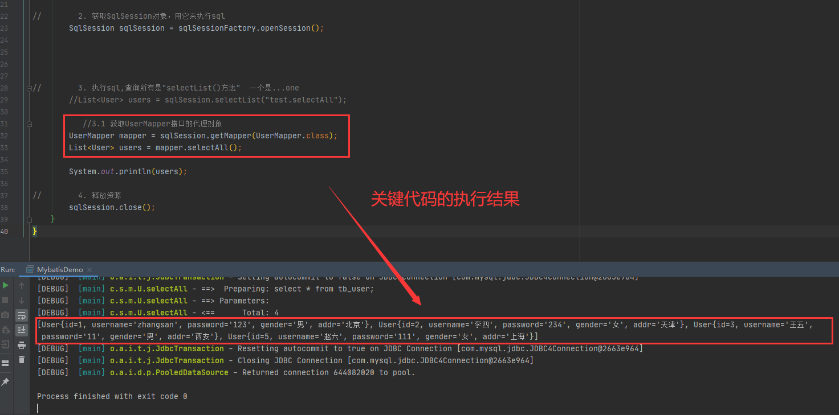
Task: Click 'UserMapper.class' argument on line 32
Action: click(292, 135)
